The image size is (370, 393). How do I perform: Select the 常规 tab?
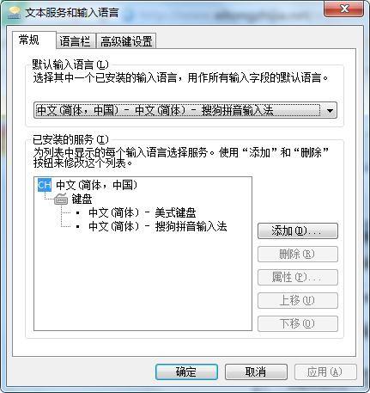(x=28, y=40)
